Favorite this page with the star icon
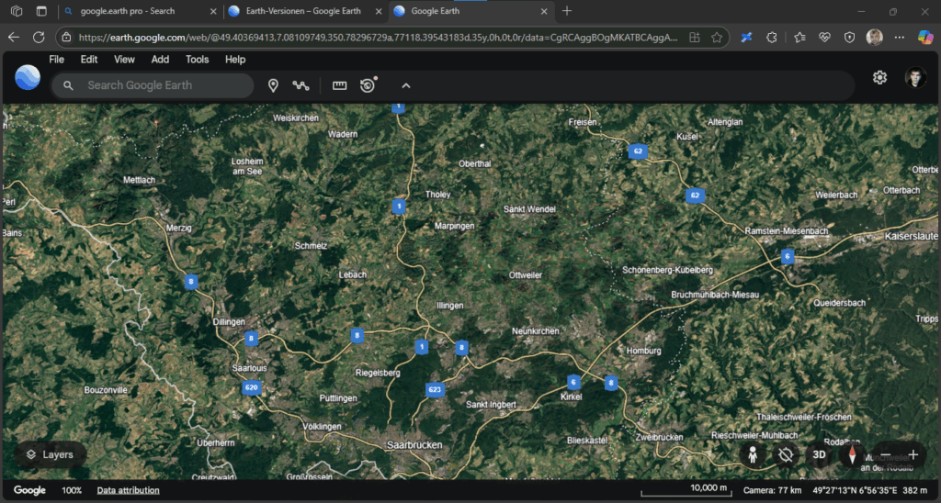The height and width of the screenshot is (503, 941). pos(717,38)
